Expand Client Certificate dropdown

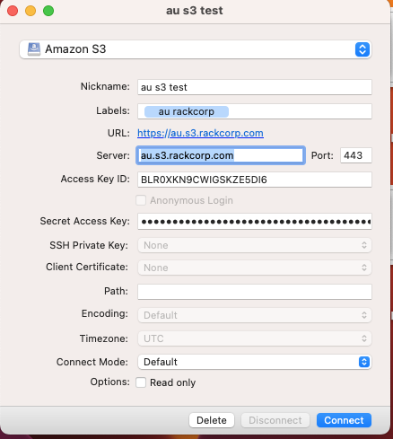pyautogui.click(x=255, y=268)
